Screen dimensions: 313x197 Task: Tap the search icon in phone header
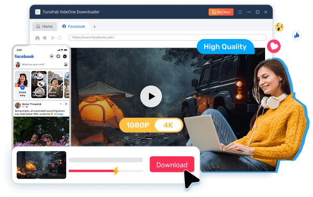[58, 56]
